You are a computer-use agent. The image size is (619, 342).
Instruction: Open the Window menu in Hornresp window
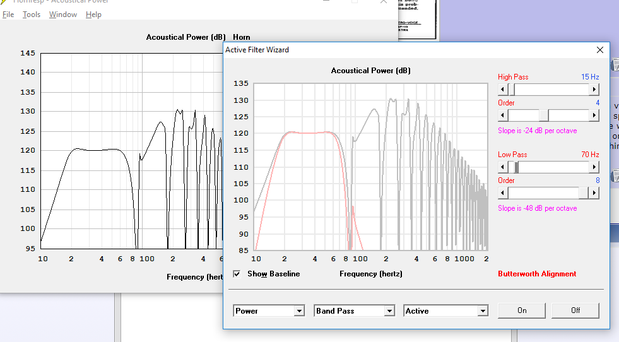63,15
